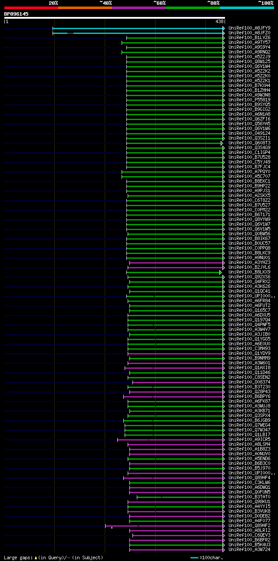Viewport: 278px width, 561px height.
Task: Click UniRef100_B5J970 hit name
Action: 249,468
